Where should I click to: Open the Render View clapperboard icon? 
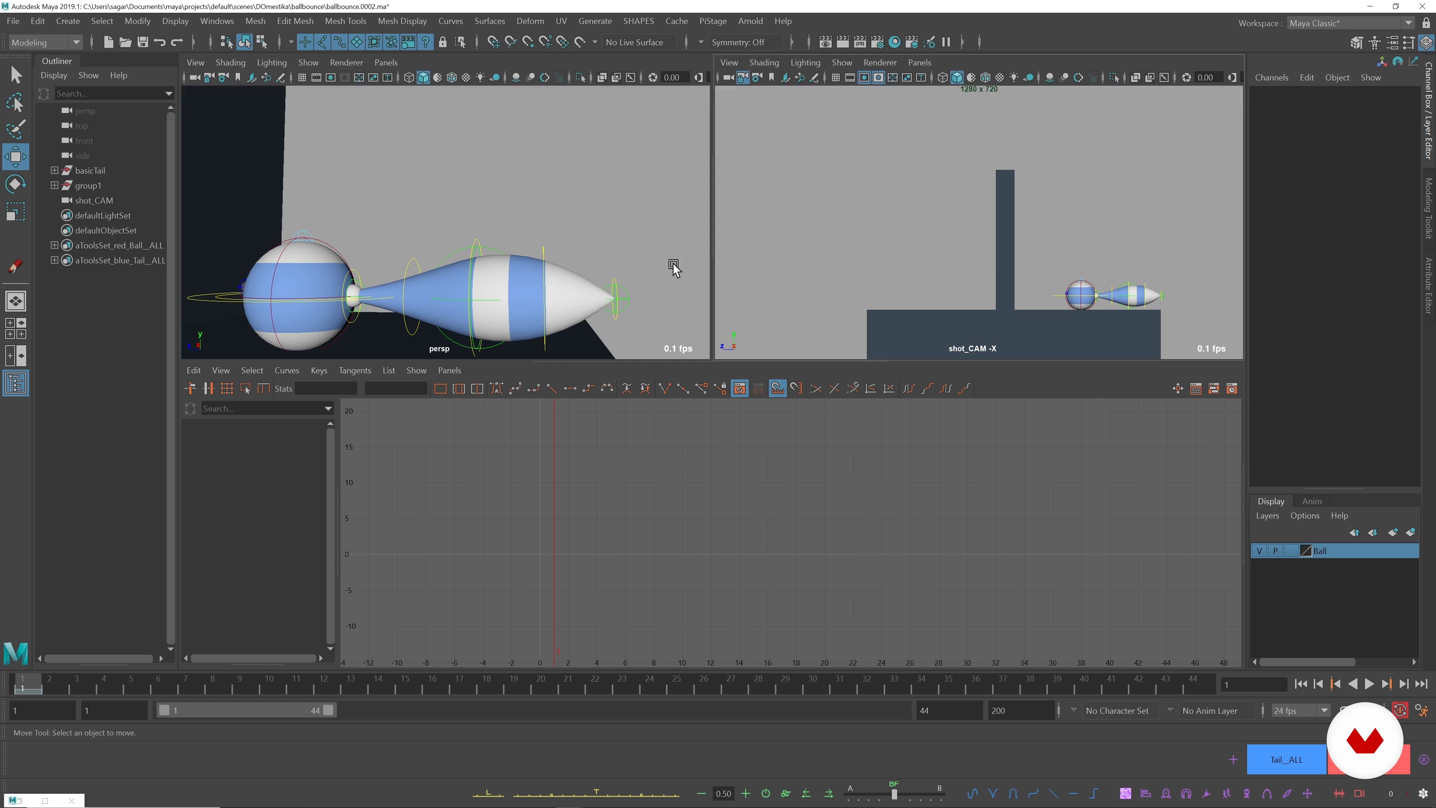tap(826, 42)
